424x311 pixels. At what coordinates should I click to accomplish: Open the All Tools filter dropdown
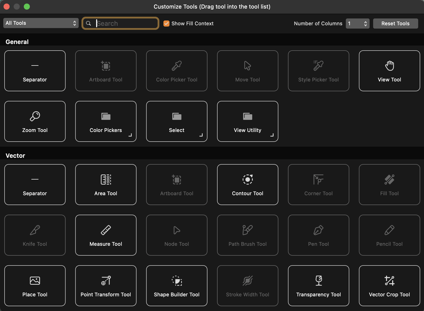coord(41,23)
